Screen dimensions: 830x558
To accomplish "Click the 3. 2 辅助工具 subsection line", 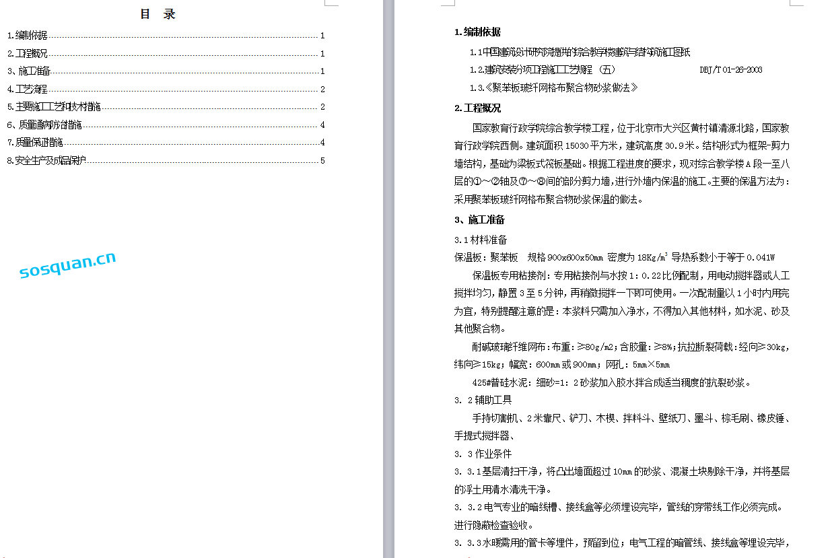I will coord(483,400).
